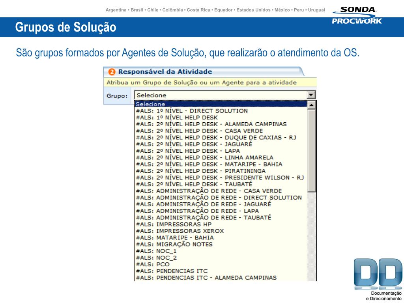Choose #ALS: 1º NÍVEL HELP DESK

click(221, 118)
